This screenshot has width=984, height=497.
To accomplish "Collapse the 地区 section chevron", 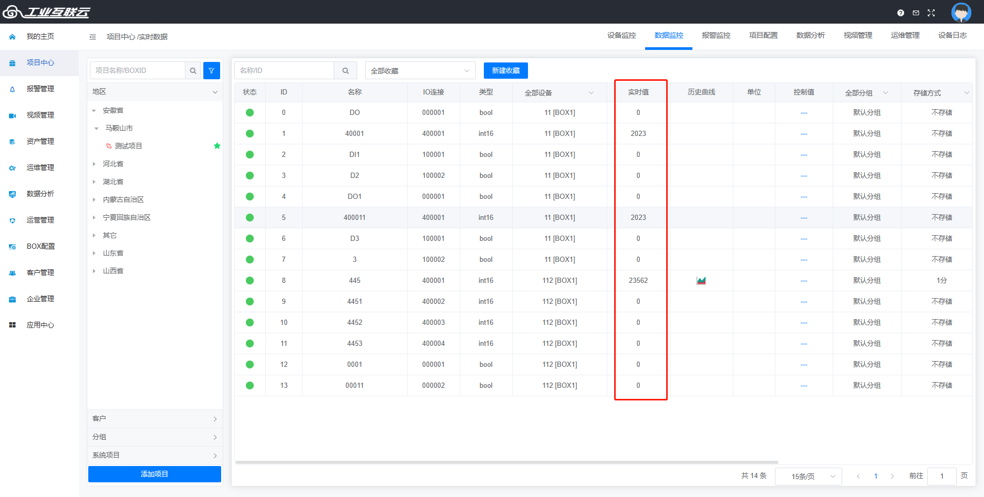I will click(215, 92).
